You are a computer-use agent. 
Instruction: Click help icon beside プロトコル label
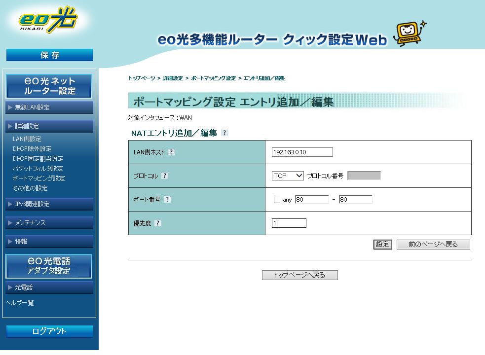point(165,176)
